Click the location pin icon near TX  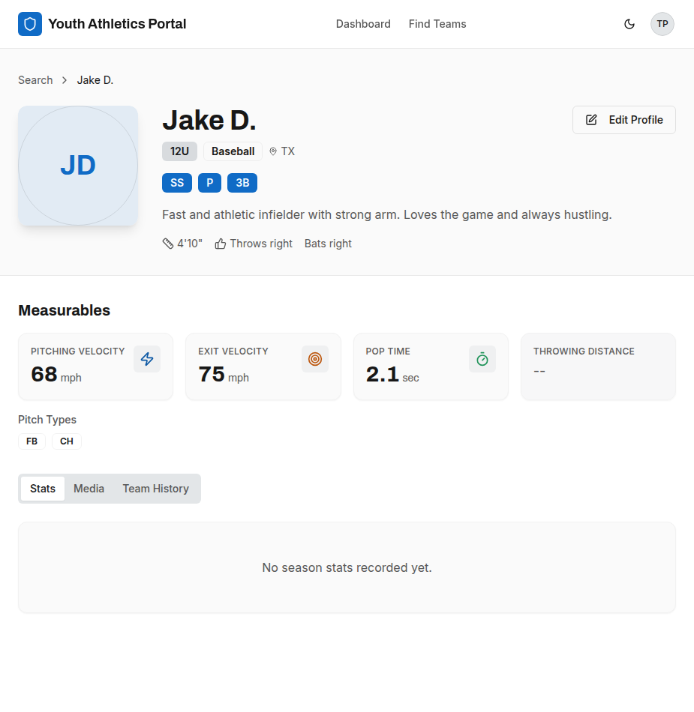point(273,151)
